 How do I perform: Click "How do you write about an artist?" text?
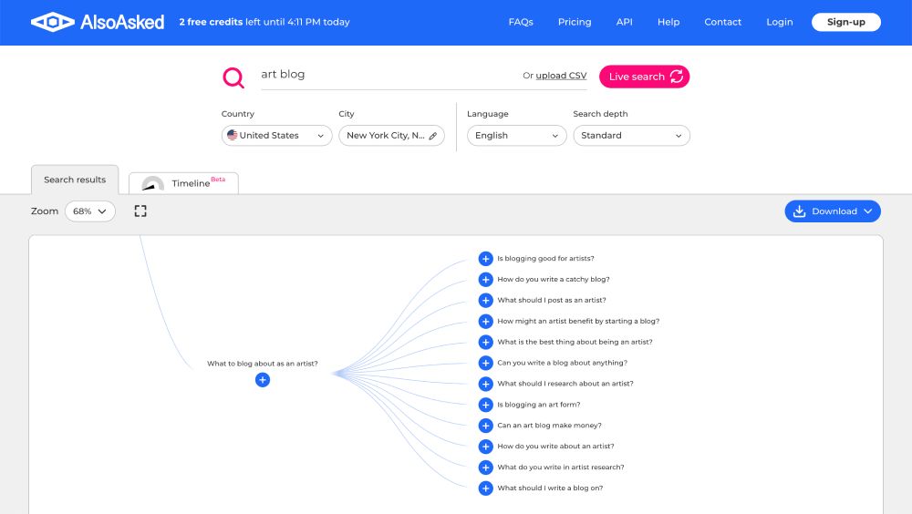coord(555,447)
